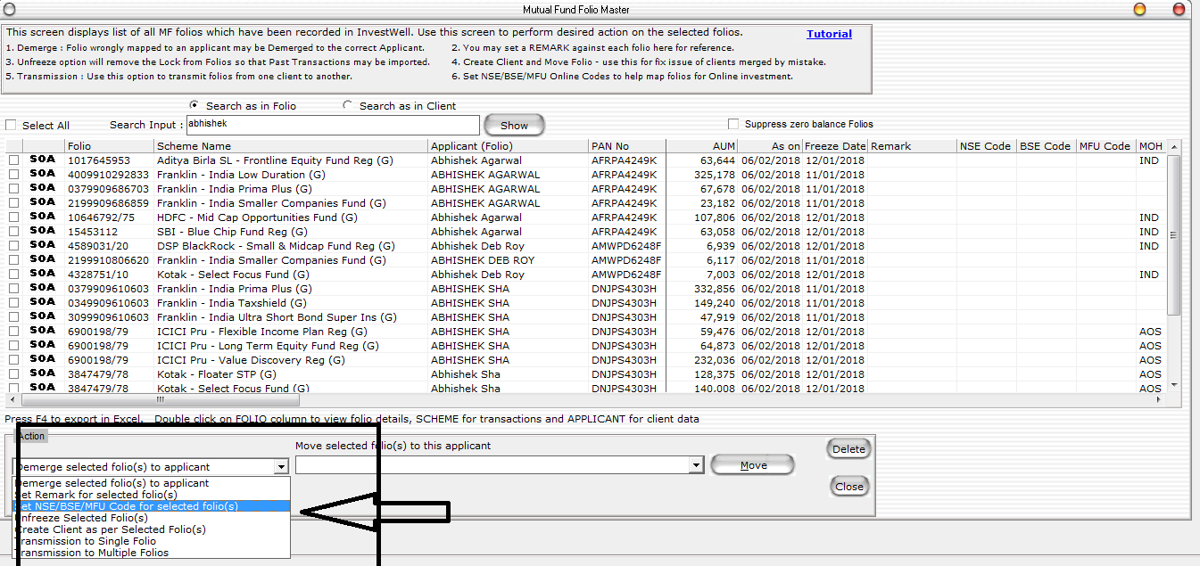Tick checkbox for DSP BlackRock Small & Midcap row
1200x566 pixels.
[14, 246]
